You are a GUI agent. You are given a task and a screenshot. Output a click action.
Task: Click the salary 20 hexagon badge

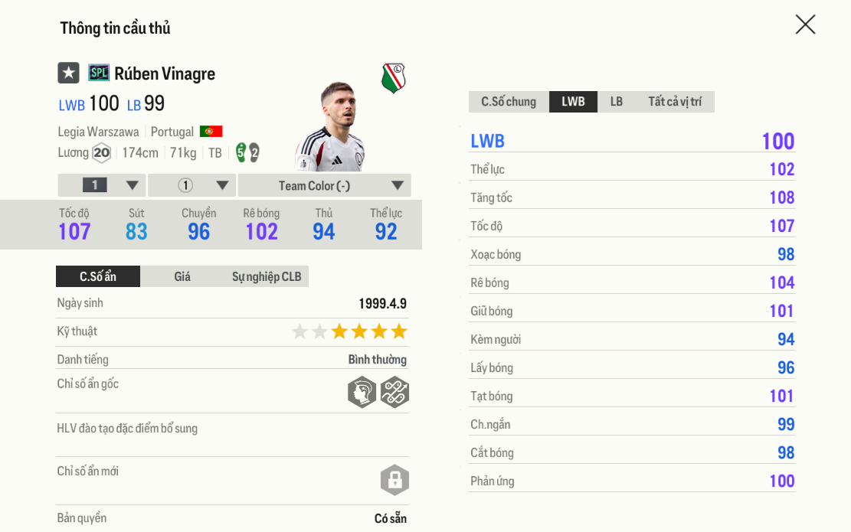[101, 153]
